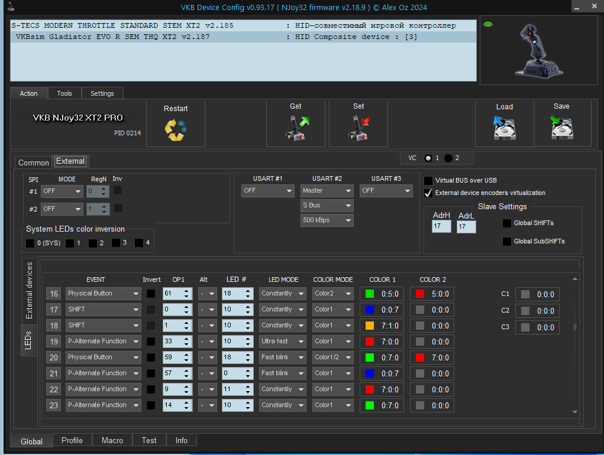Open the 500 kBps speed dropdown
This screenshot has width=604, height=455.
[327, 220]
